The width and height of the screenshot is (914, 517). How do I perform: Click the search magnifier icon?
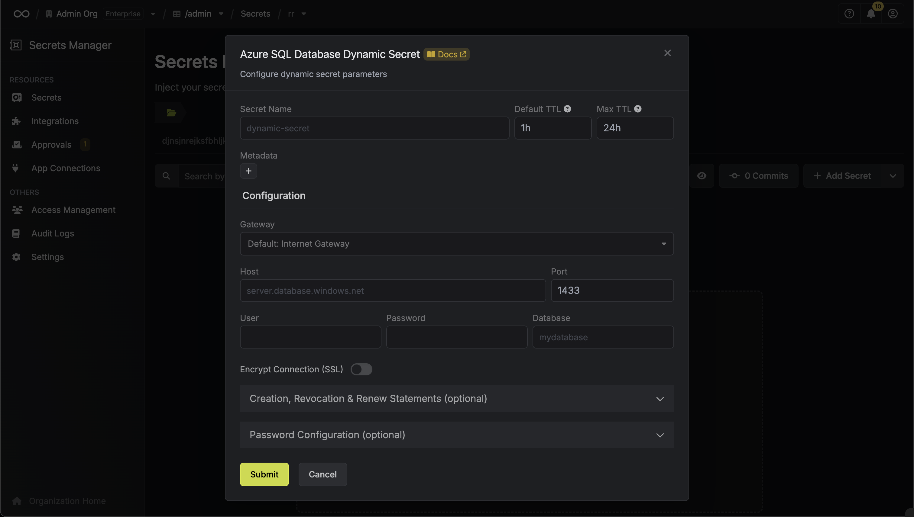point(166,176)
